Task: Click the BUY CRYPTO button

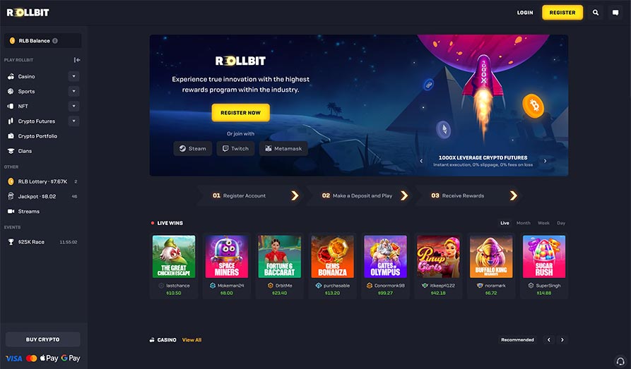Action: [42, 339]
